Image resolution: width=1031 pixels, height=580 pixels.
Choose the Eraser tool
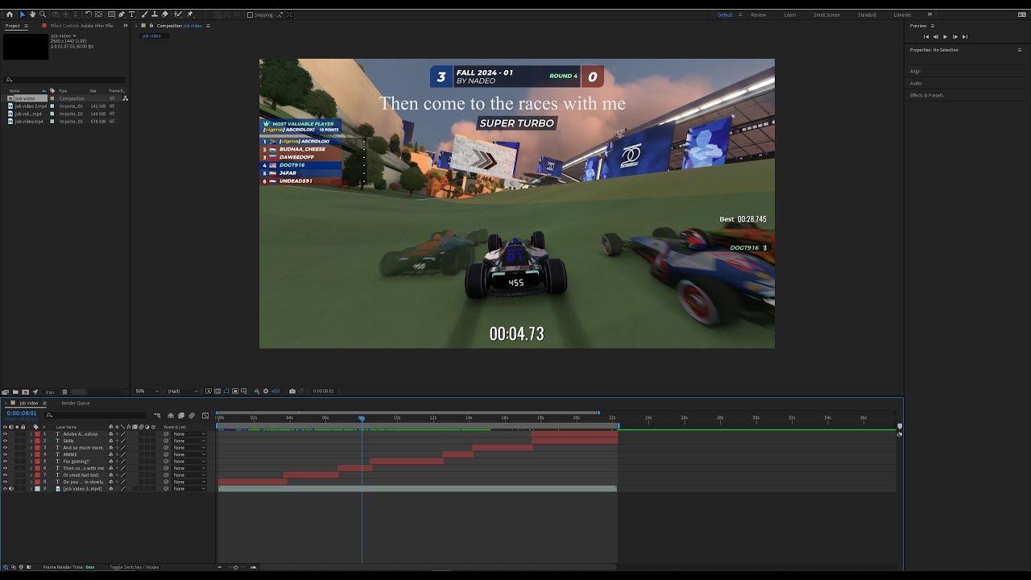coord(165,14)
